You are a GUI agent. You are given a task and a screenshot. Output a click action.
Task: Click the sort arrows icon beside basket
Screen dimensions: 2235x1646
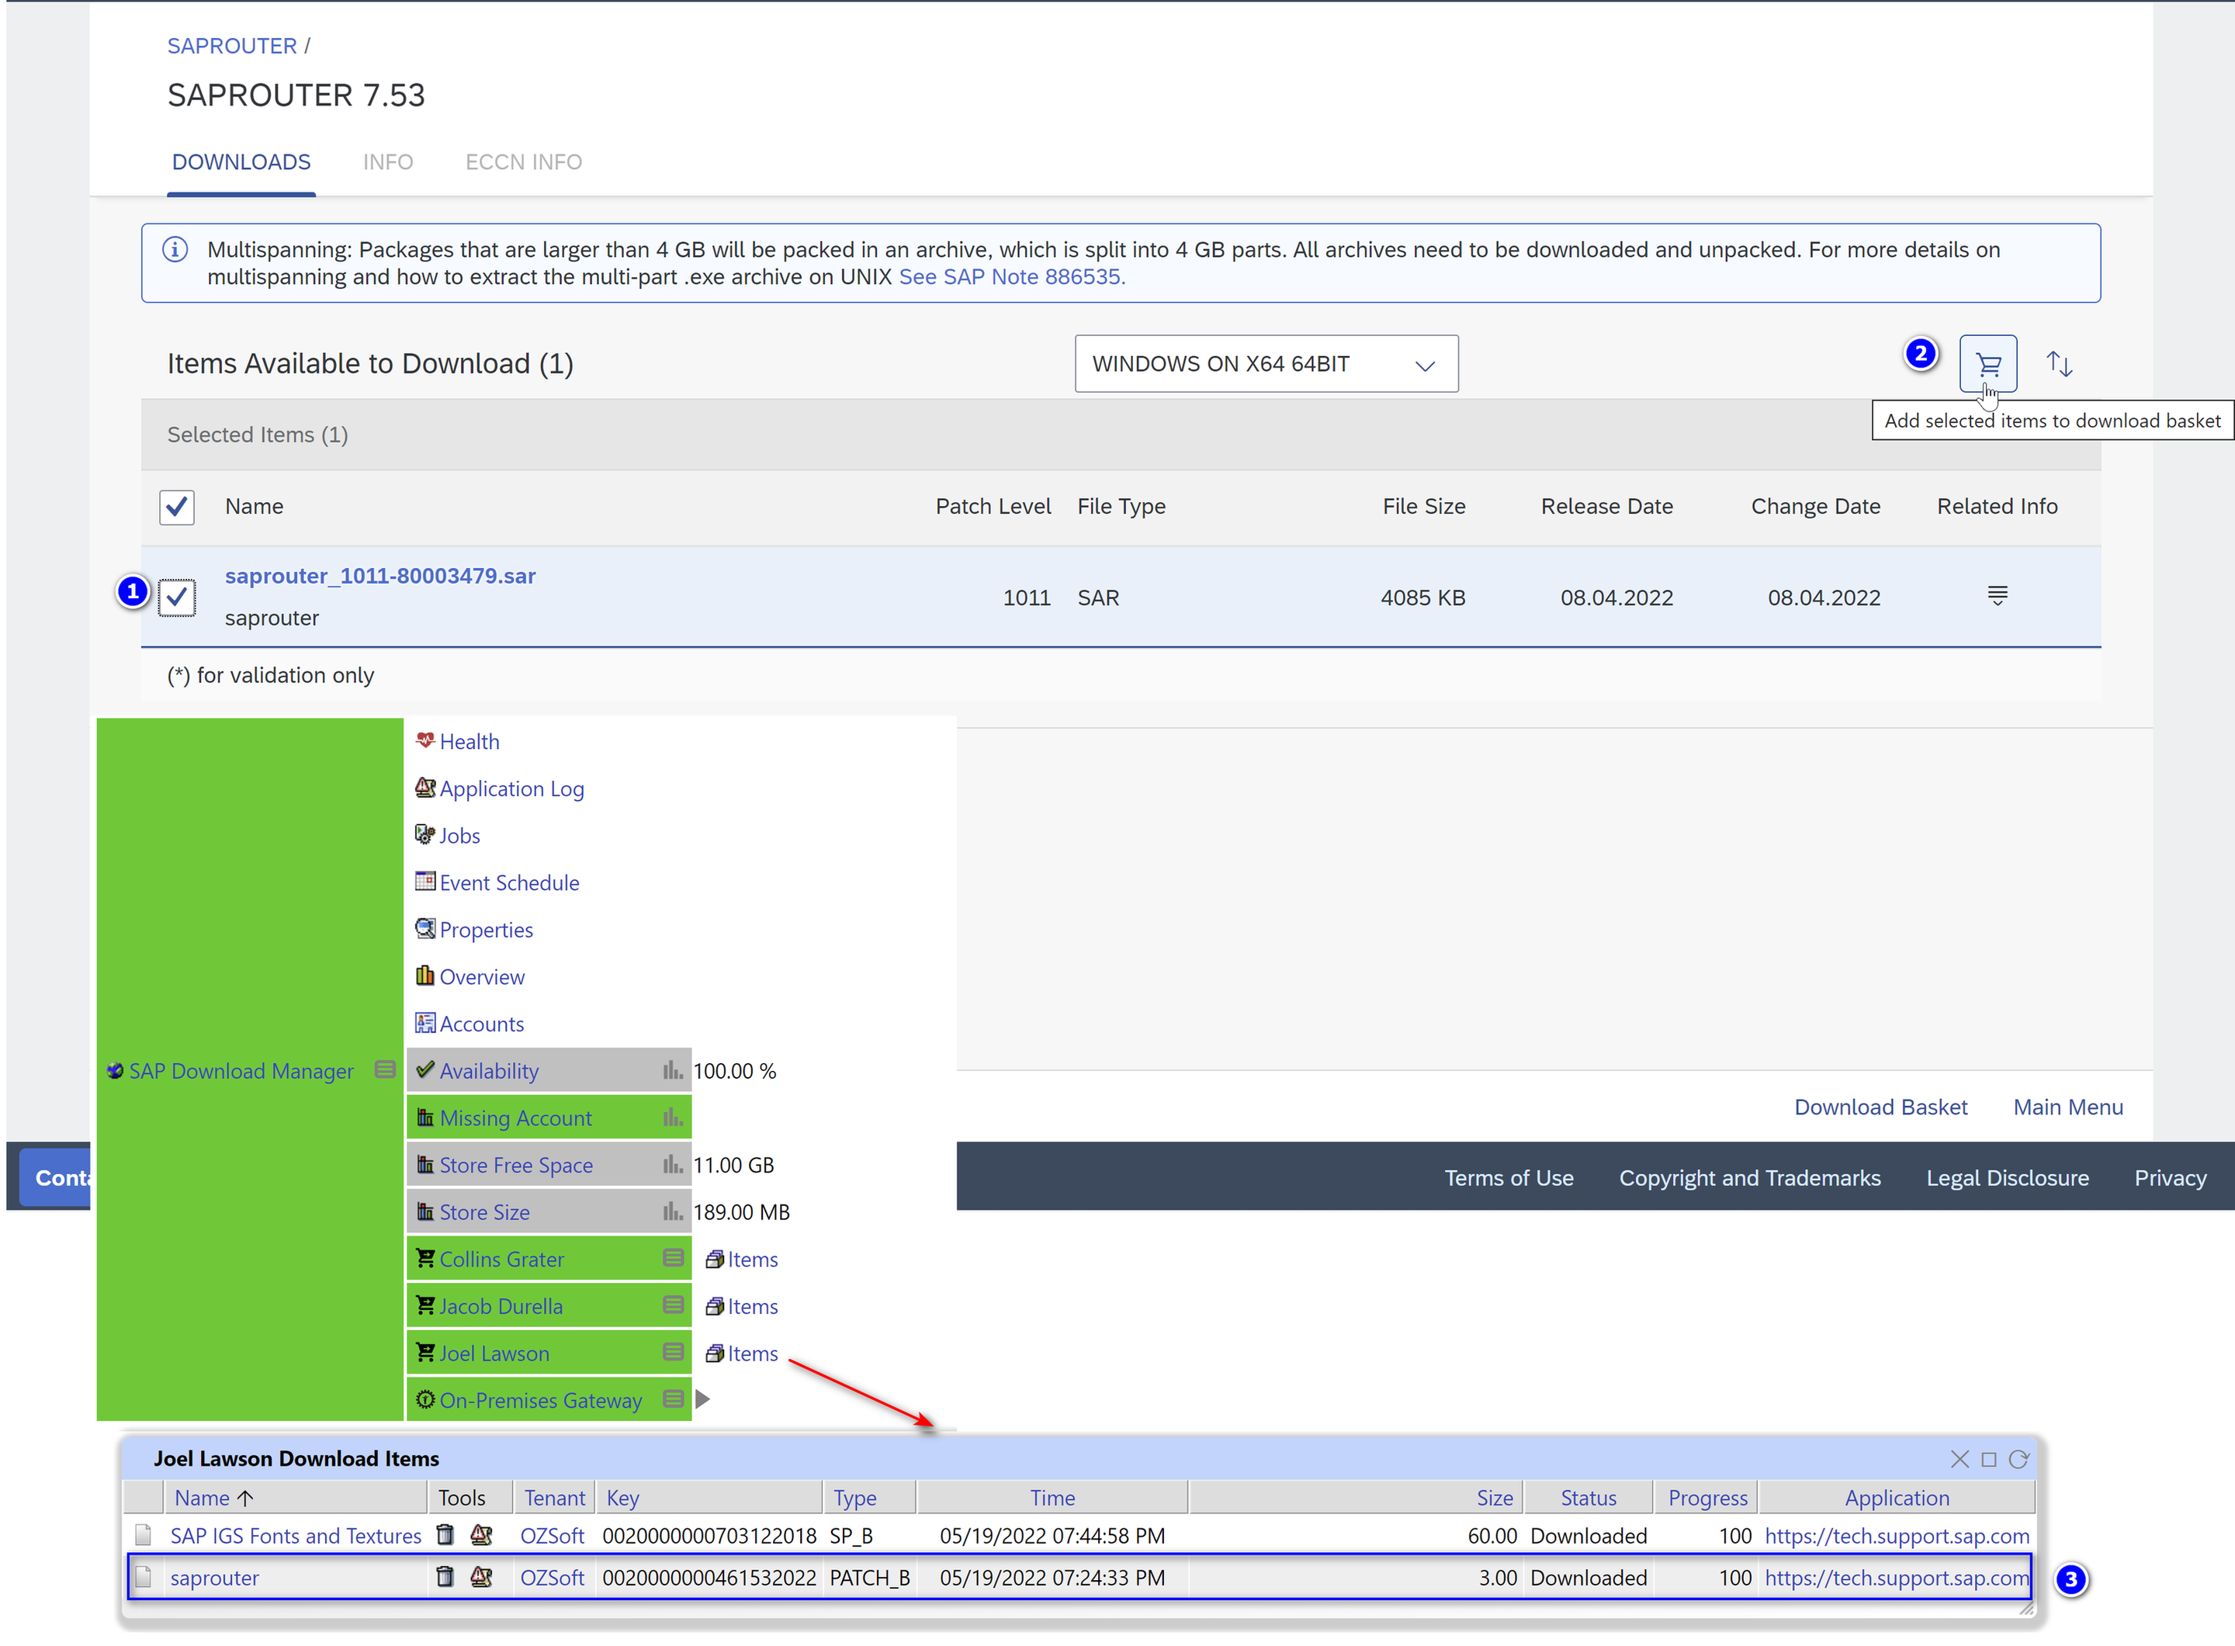(x=2059, y=365)
